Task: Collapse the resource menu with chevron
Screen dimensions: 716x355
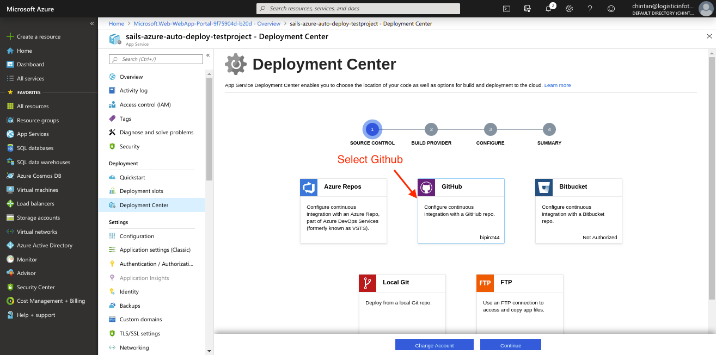Action: pyautogui.click(x=208, y=55)
